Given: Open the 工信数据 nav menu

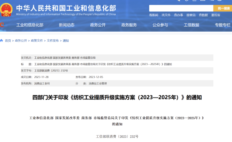Looking at the screenshot, I should pos(191,25).
